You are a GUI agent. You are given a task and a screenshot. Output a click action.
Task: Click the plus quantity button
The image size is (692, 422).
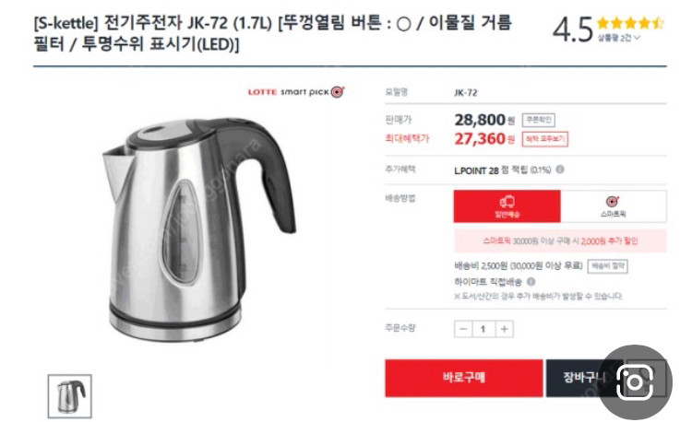[505, 329]
